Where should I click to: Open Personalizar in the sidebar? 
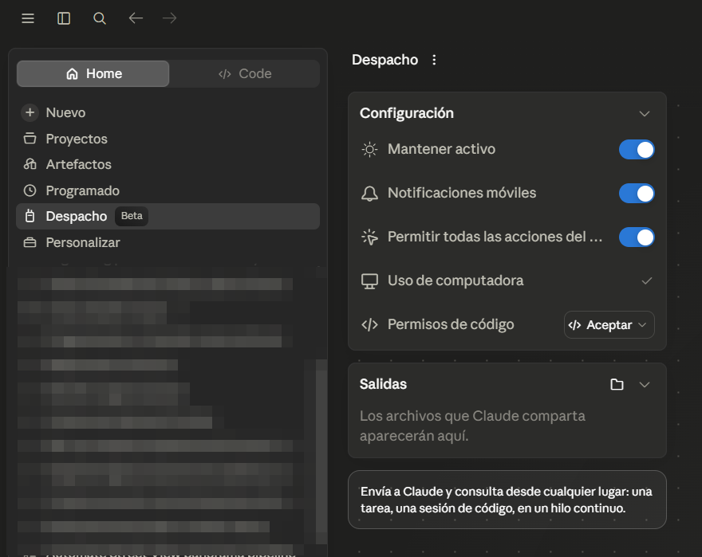[x=168, y=242]
